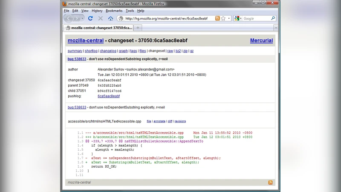Click orange RSS icon in page footer
This screenshot has height=192, width=341.
(x=270, y=182)
